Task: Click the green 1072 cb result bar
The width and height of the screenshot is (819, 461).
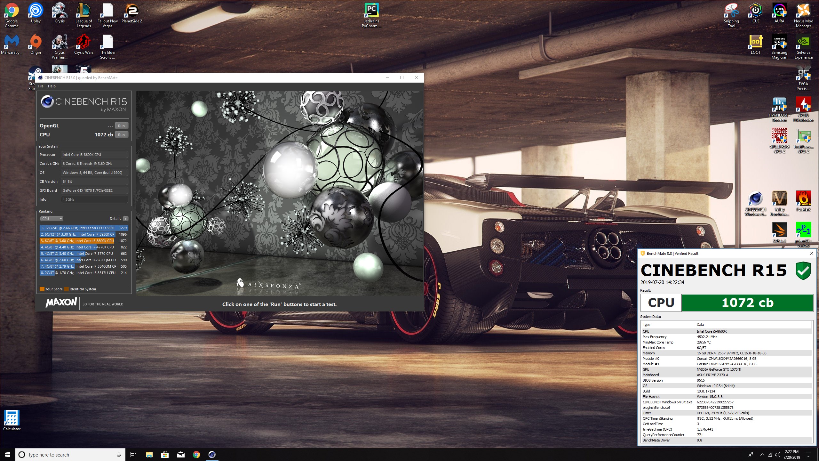Action: [747, 303]
